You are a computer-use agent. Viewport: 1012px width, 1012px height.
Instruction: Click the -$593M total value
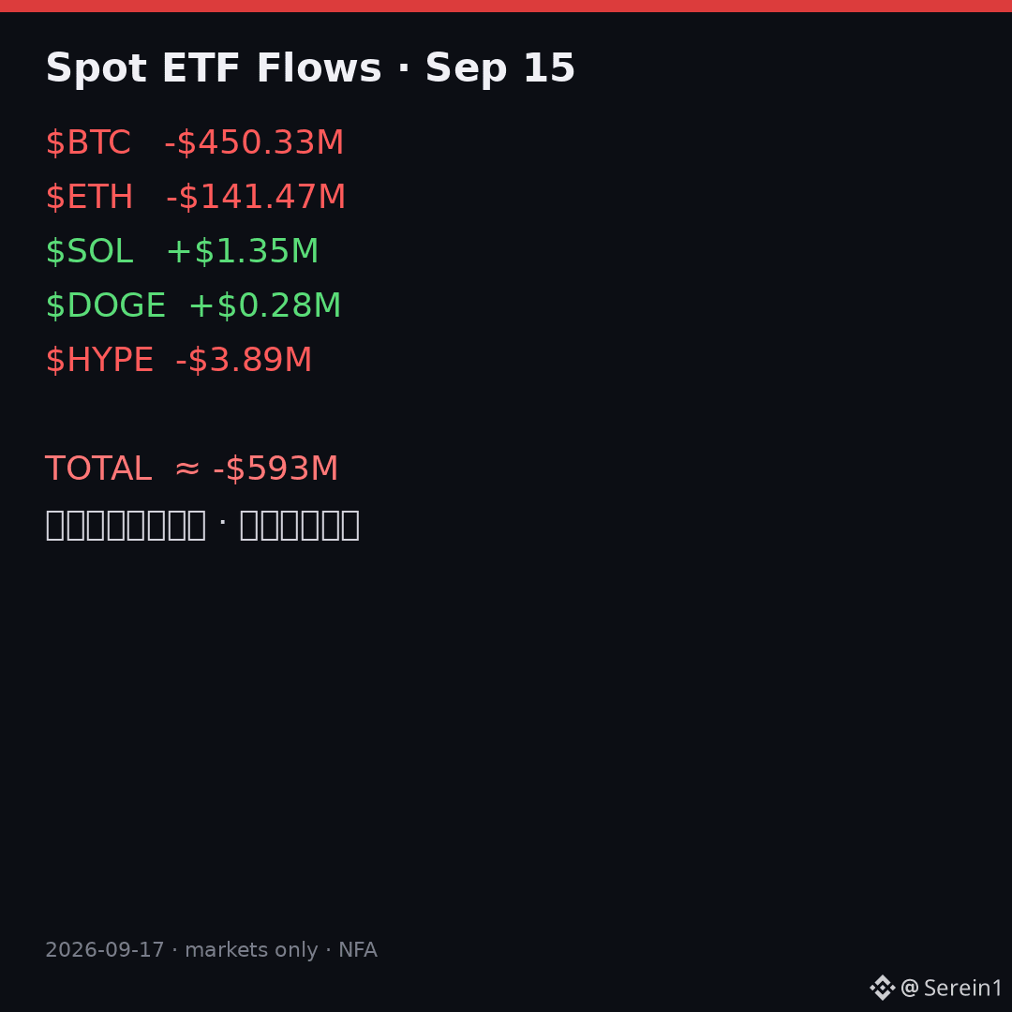[275, 468]
